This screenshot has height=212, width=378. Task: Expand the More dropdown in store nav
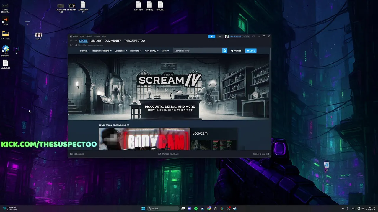click(165, 51)
